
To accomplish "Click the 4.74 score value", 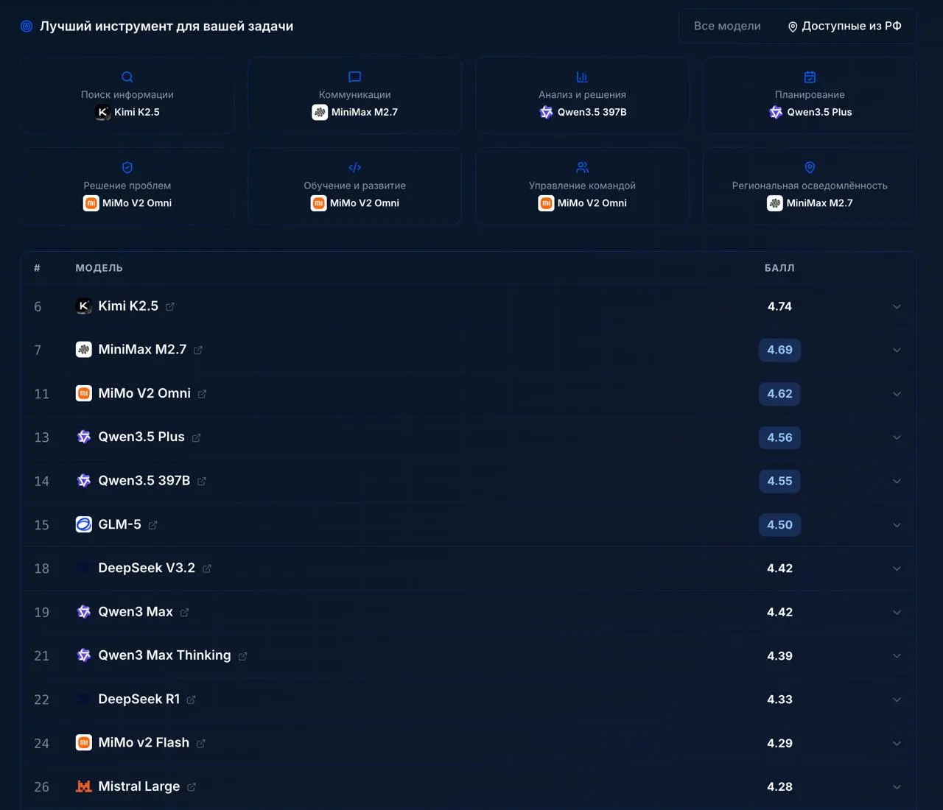I will pos(779,306).
